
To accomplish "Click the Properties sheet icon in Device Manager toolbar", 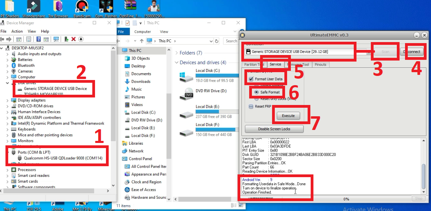I will pos(29,39).
